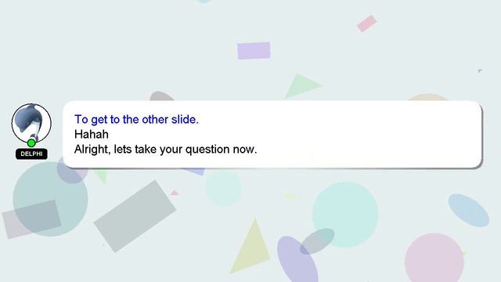Click the blue 'To get to the other slide.' text
501x282 pixels.
point(136,119)
